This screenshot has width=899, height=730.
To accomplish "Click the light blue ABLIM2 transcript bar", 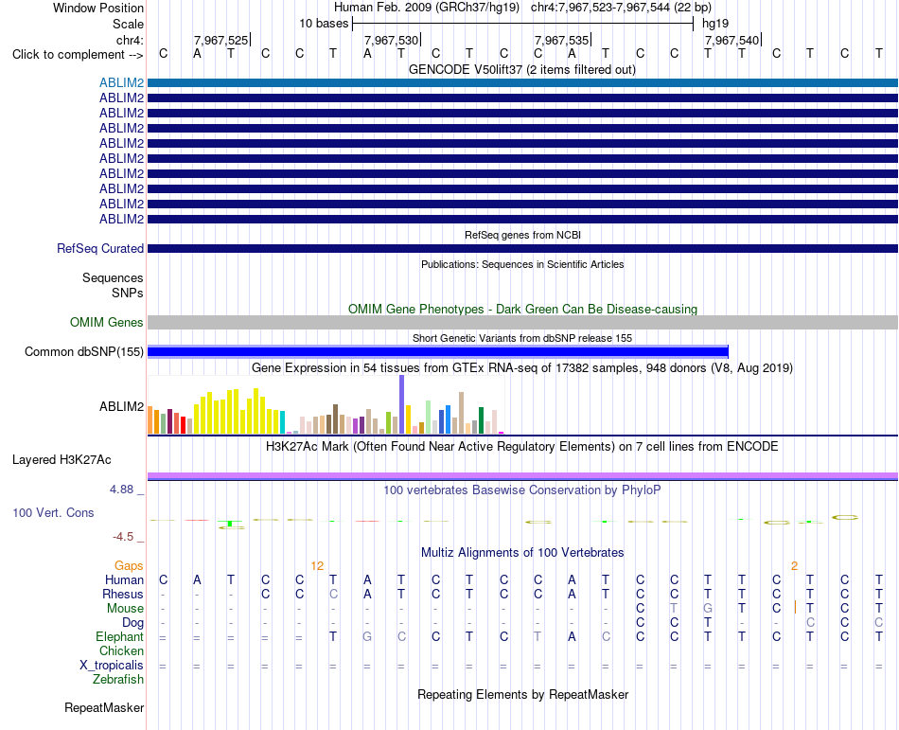I will coord(522,83).
